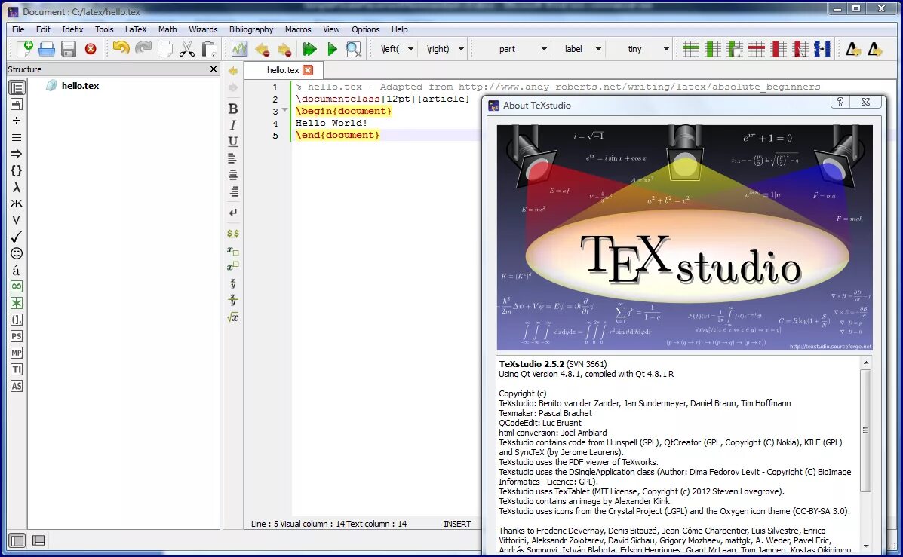Go to previous editor location yellow arrow
The width and height of the screenshot is (903, 557).
[x=233, y=71]
